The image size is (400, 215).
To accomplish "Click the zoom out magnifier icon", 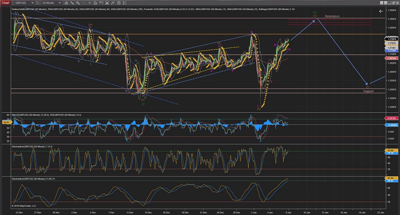I will 84,3.
